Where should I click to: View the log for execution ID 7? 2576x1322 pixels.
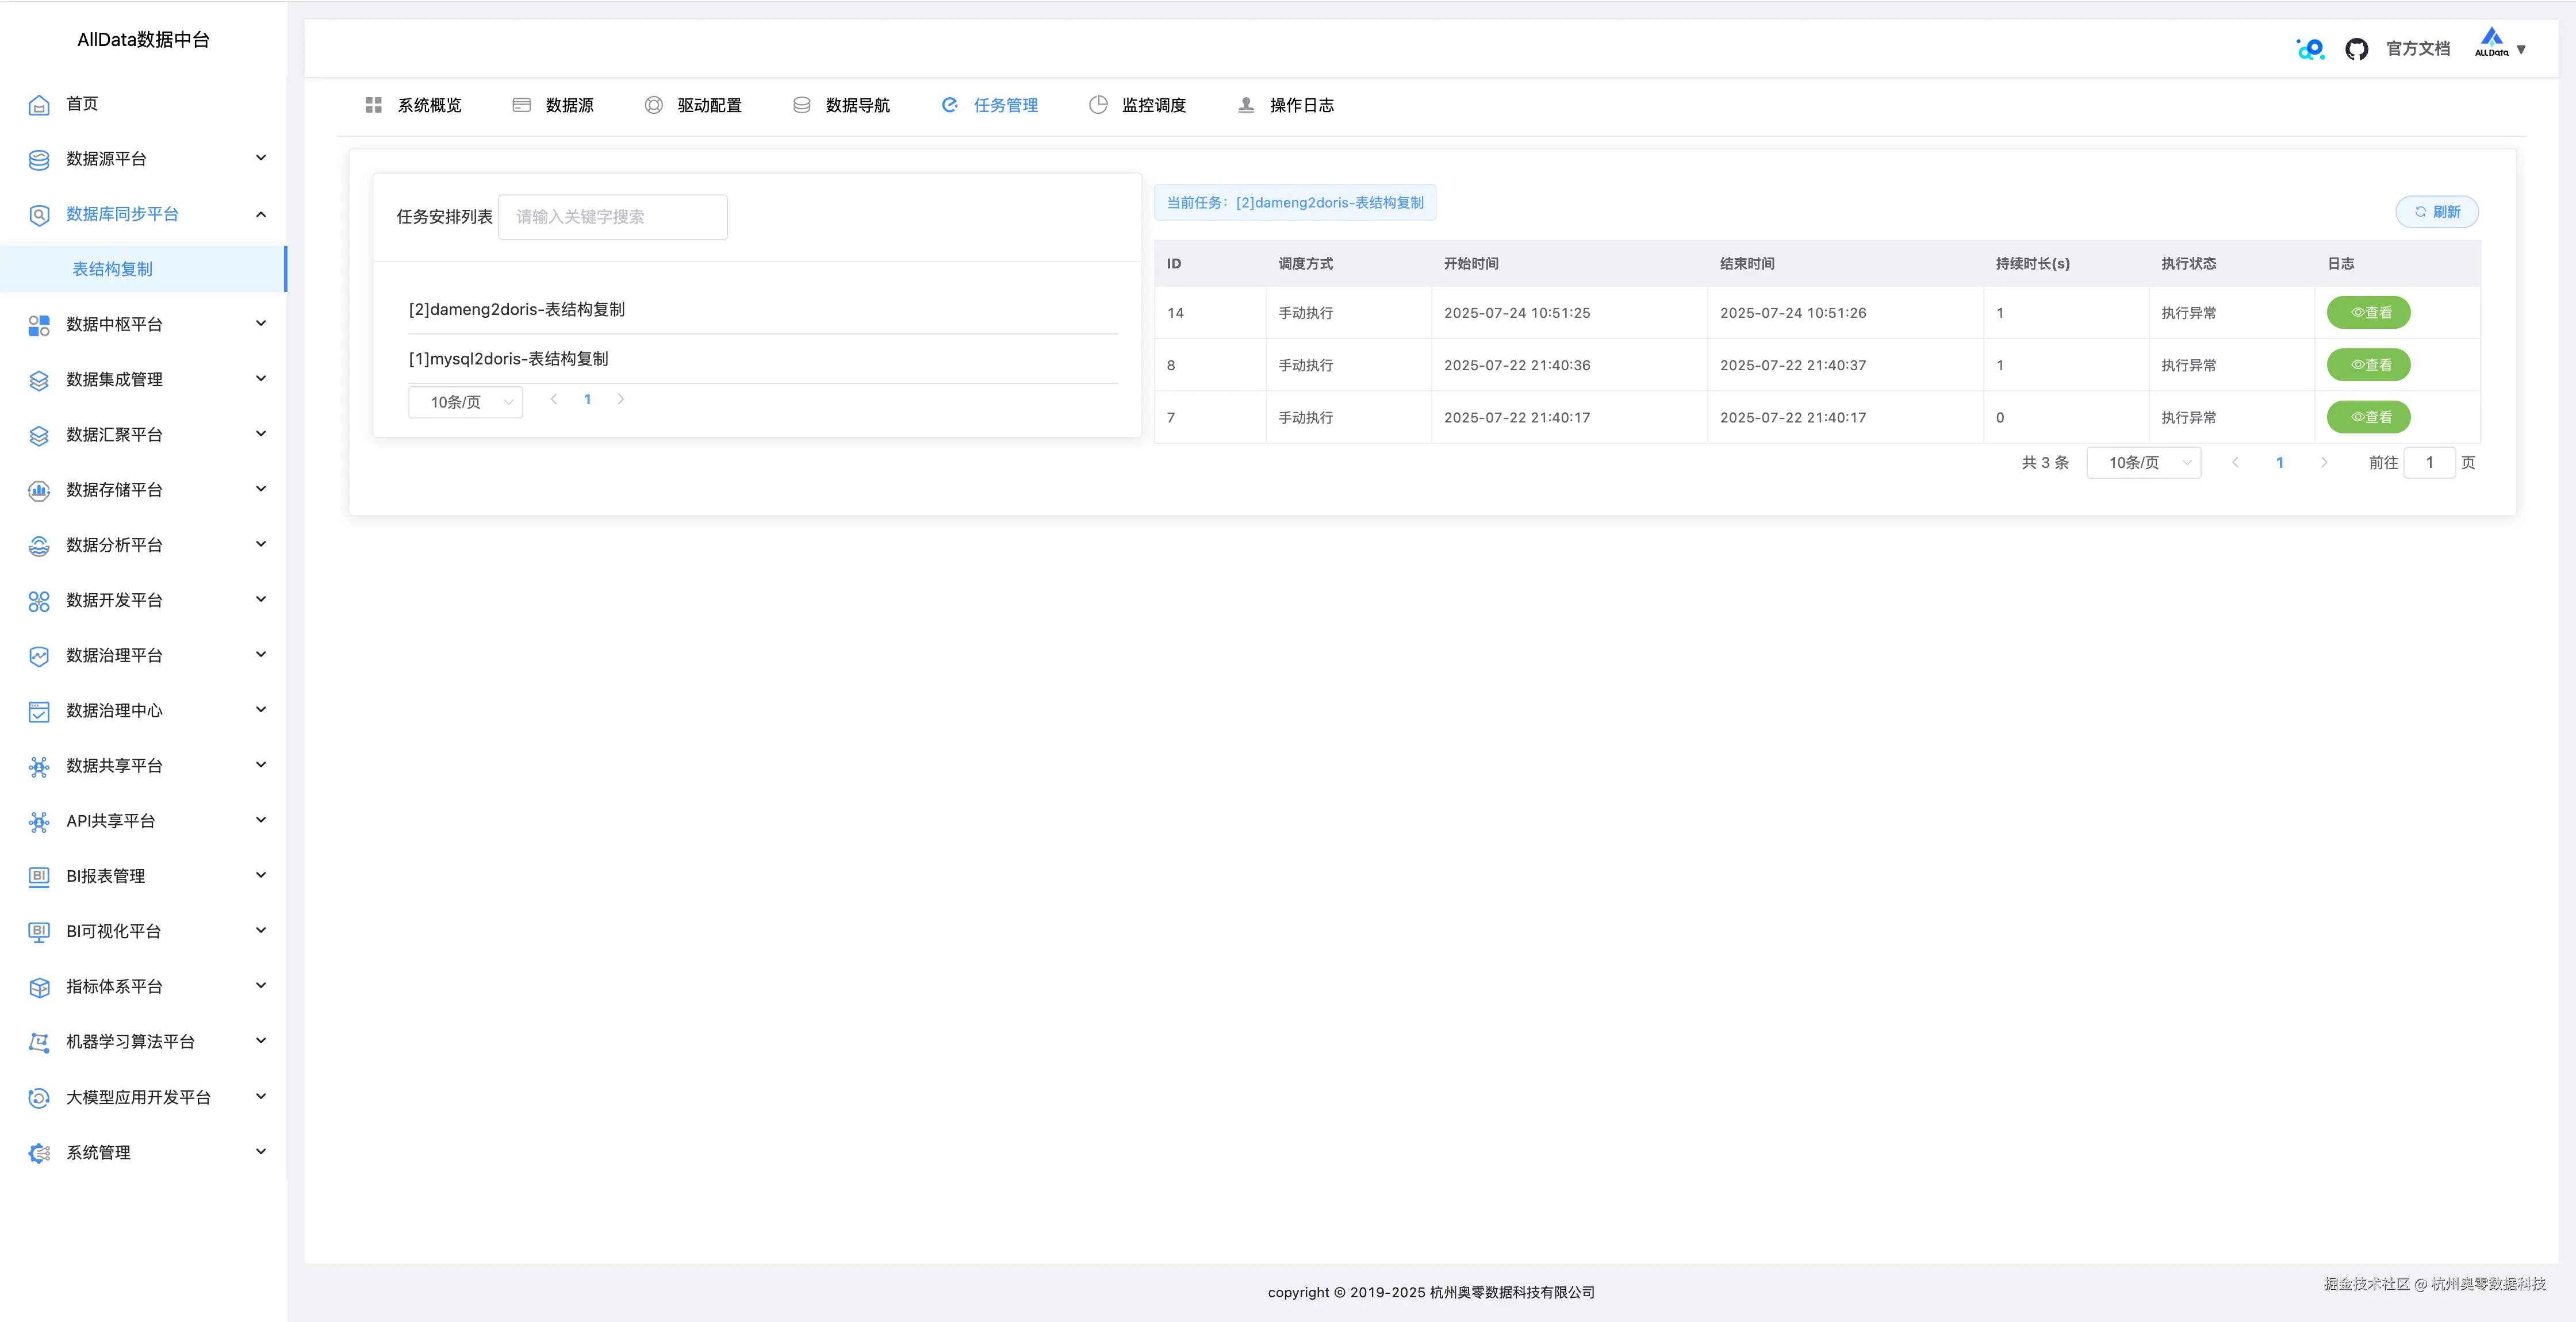tap(2368, 417)
